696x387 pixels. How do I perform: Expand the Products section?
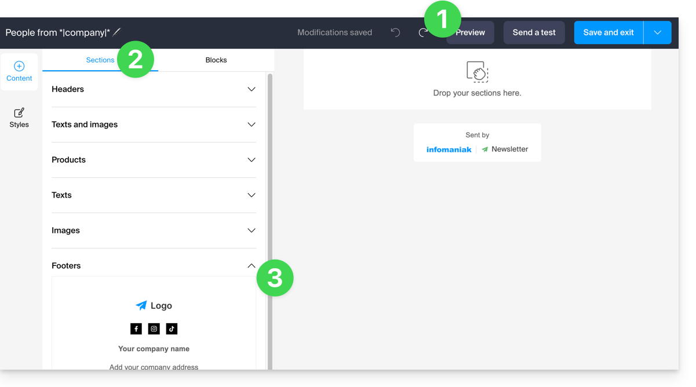click(251, 160)
